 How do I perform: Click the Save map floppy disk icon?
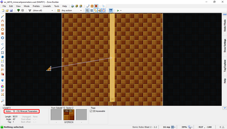pos(11,10)
